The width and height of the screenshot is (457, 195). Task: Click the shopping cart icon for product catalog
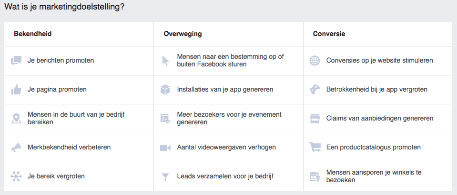(315, 147)
